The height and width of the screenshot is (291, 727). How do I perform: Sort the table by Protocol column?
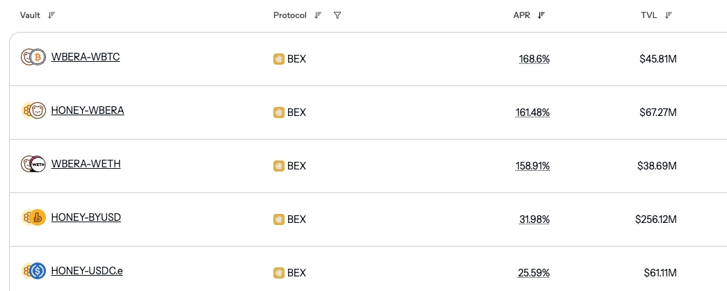(318, 15)
